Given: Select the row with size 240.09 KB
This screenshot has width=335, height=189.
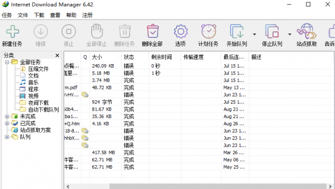Looking at the screenshot, I should pos(199,66).
